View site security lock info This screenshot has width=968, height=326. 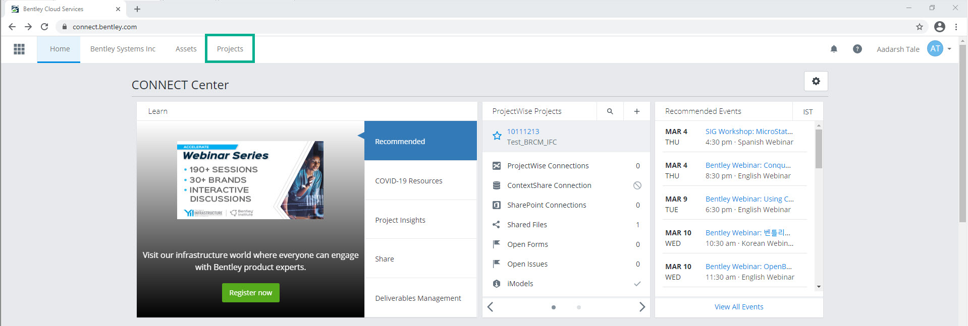pos(64,27)
